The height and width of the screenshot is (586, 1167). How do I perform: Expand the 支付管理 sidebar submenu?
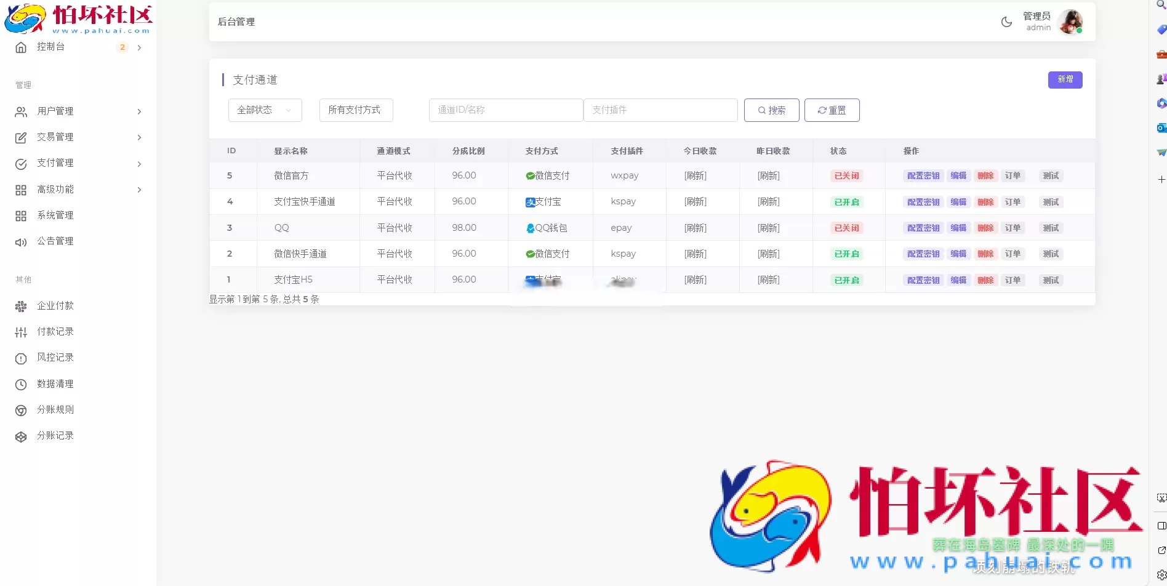tap(55, 163)
